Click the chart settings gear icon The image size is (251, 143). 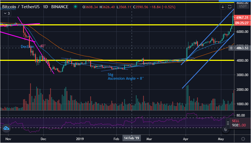pos(243,139)
